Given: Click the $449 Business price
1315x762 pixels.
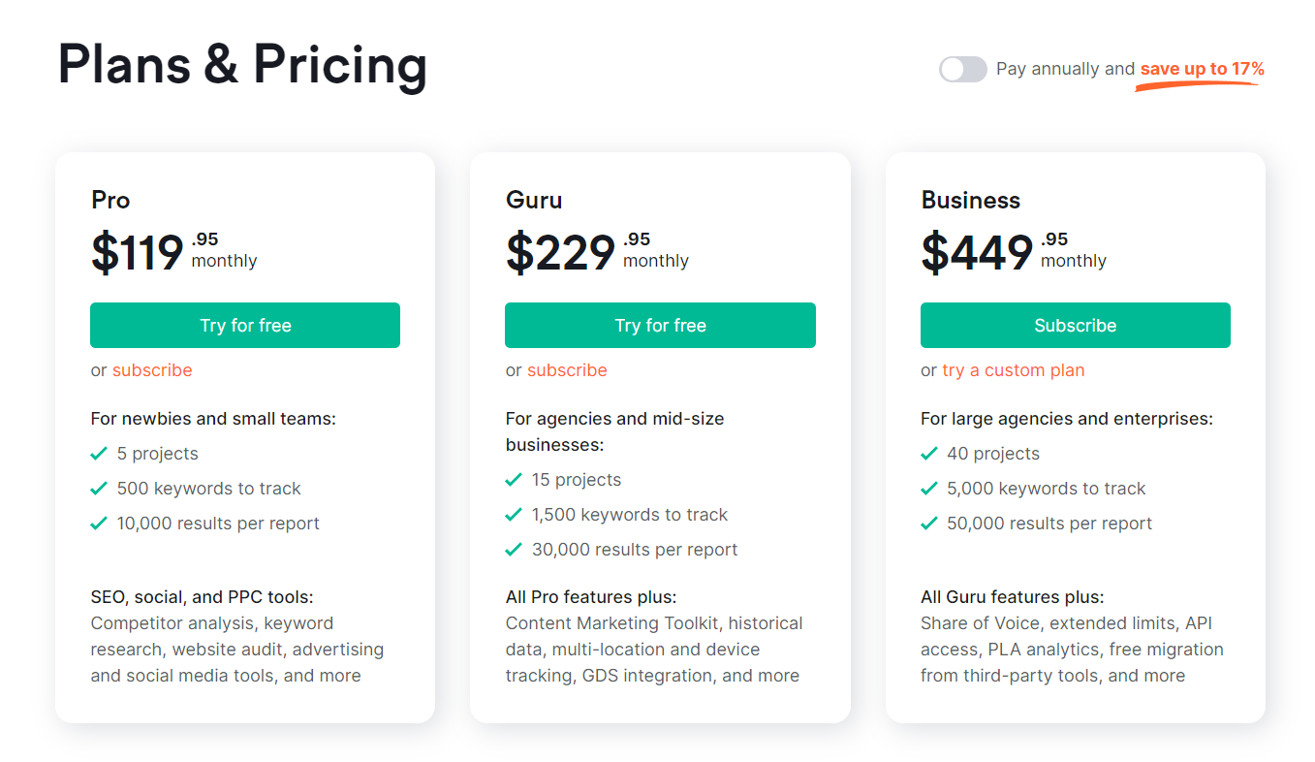Looking at the screenshot, I should pos(977,252).
